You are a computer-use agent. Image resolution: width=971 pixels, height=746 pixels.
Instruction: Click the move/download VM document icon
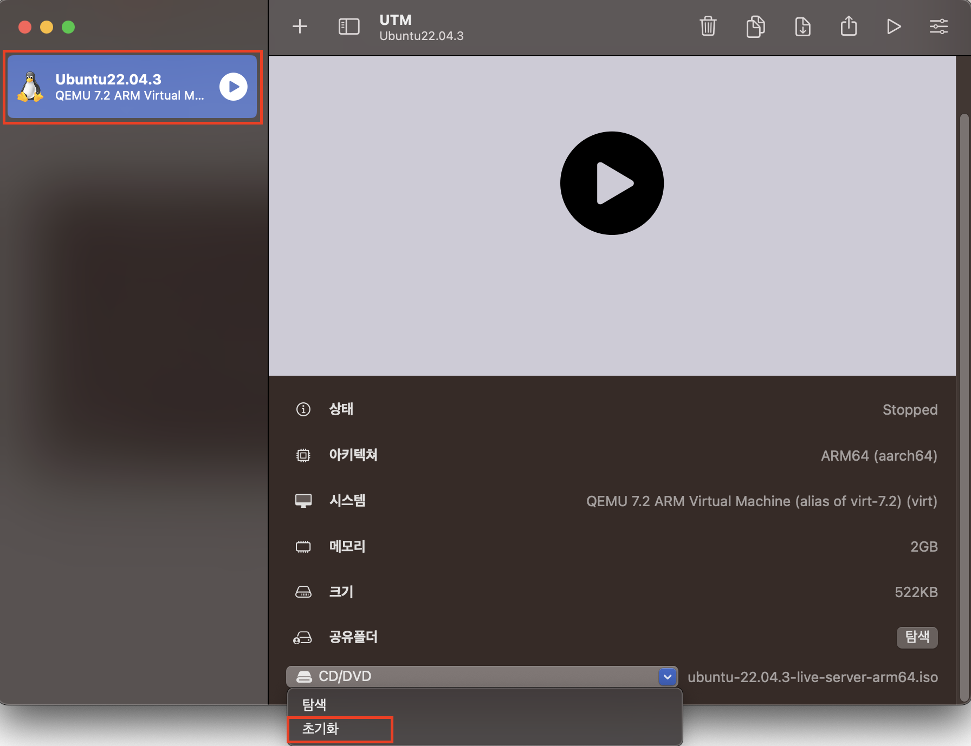(x=802, y=26)
